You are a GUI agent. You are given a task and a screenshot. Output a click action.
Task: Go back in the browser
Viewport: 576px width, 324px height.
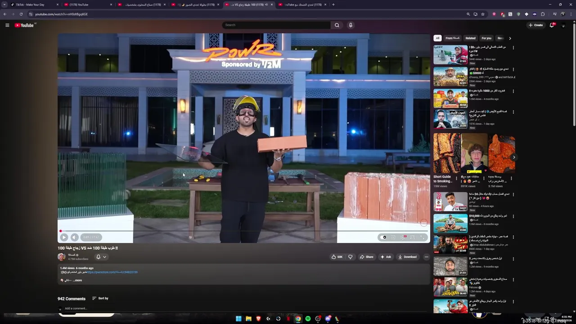point(5,14)
